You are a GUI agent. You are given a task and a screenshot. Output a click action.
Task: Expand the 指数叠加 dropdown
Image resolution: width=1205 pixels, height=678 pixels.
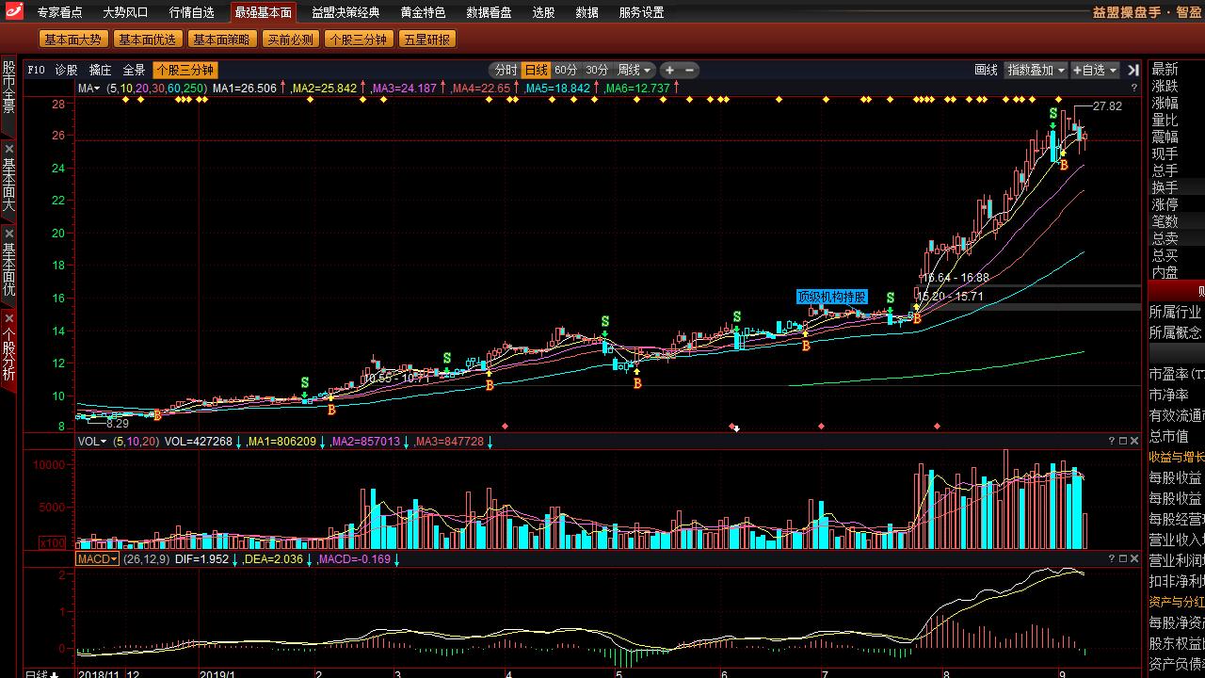tap(1036, 70)
